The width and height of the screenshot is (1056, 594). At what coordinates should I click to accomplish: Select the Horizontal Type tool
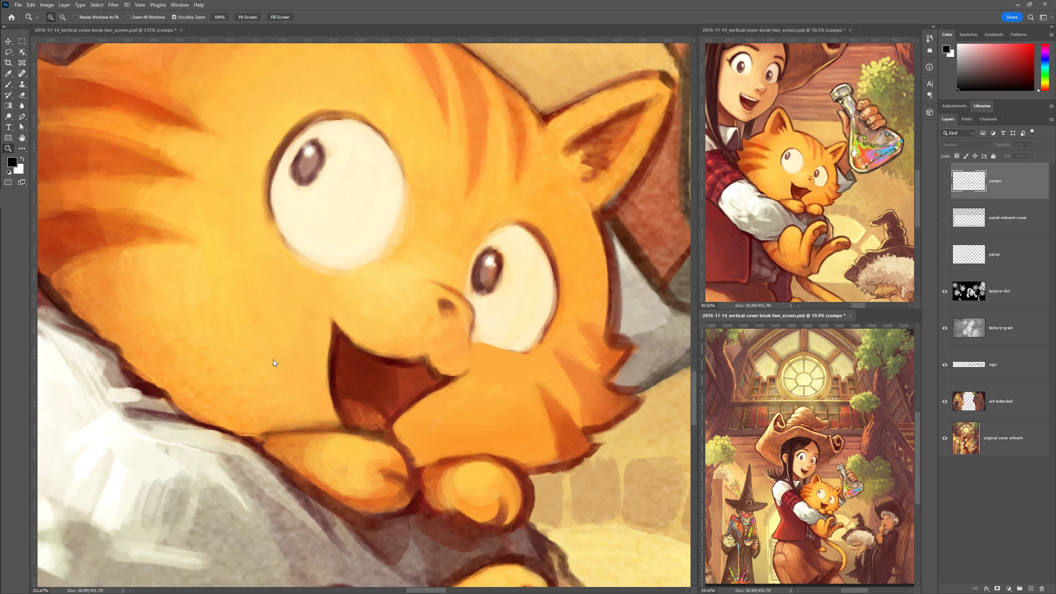point(8,127)
